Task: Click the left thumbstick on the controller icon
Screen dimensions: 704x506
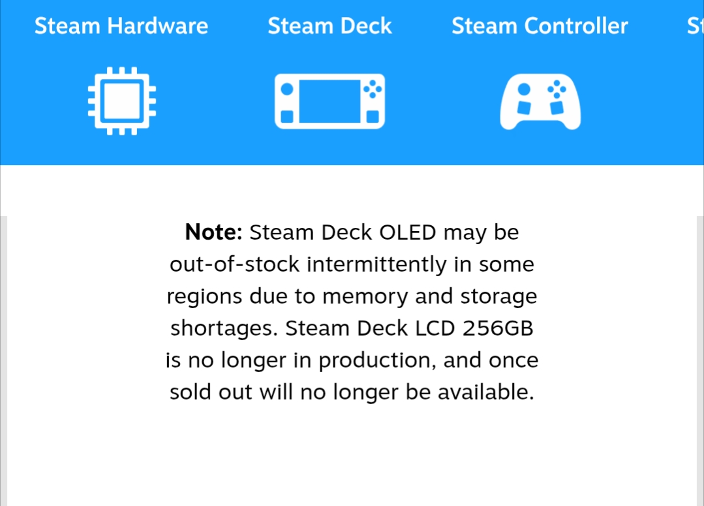Action: pyautogui.click(x=524, y=89)
